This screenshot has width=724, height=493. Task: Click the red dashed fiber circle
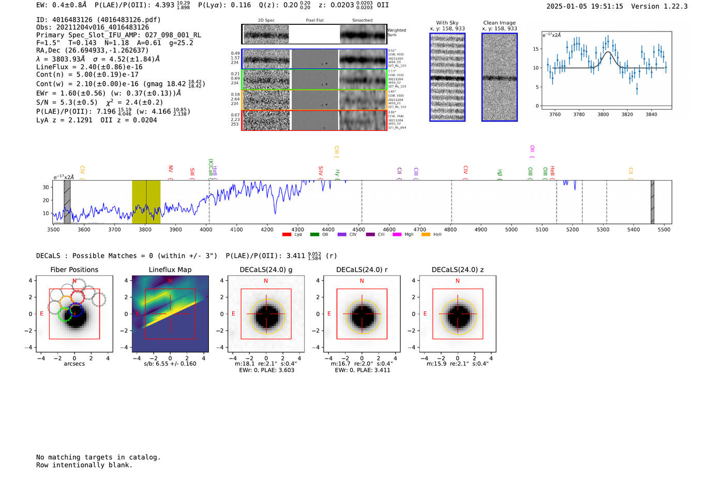click(x=78, y=297)
